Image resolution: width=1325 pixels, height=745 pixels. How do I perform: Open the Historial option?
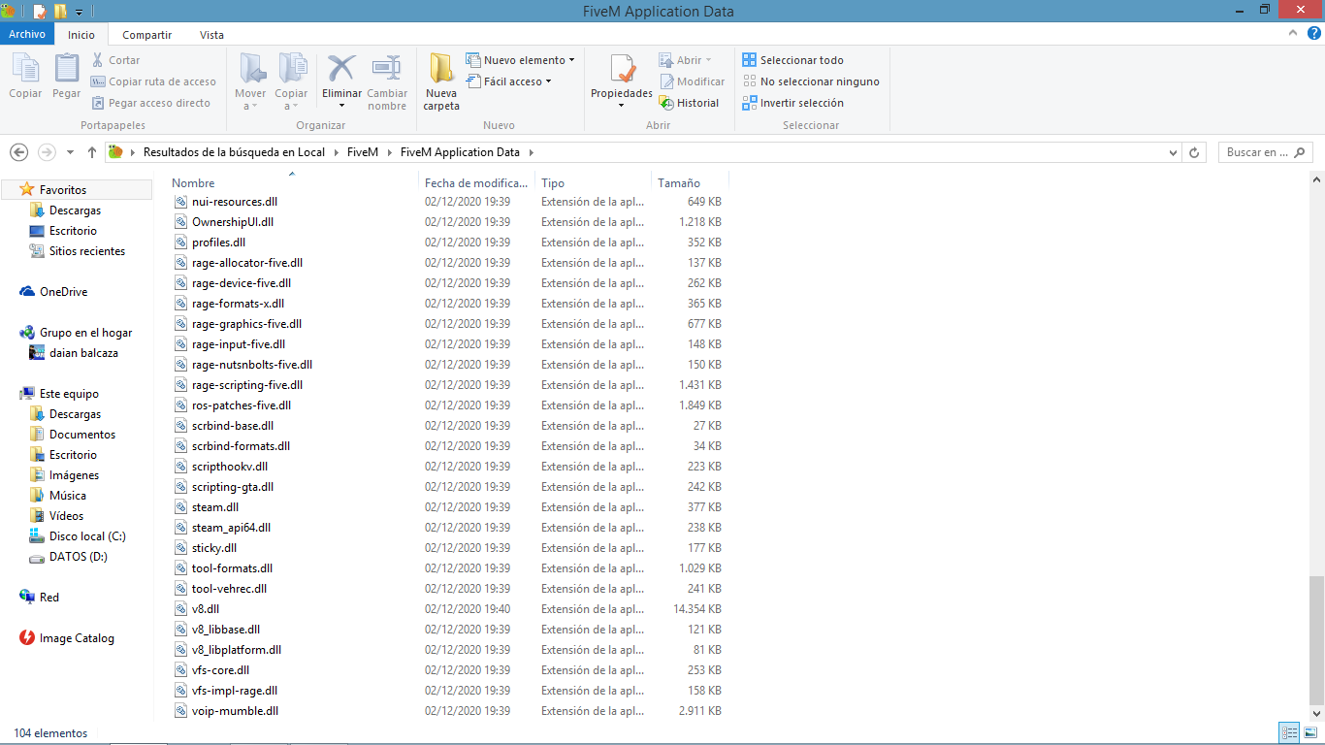pos(690,103)
